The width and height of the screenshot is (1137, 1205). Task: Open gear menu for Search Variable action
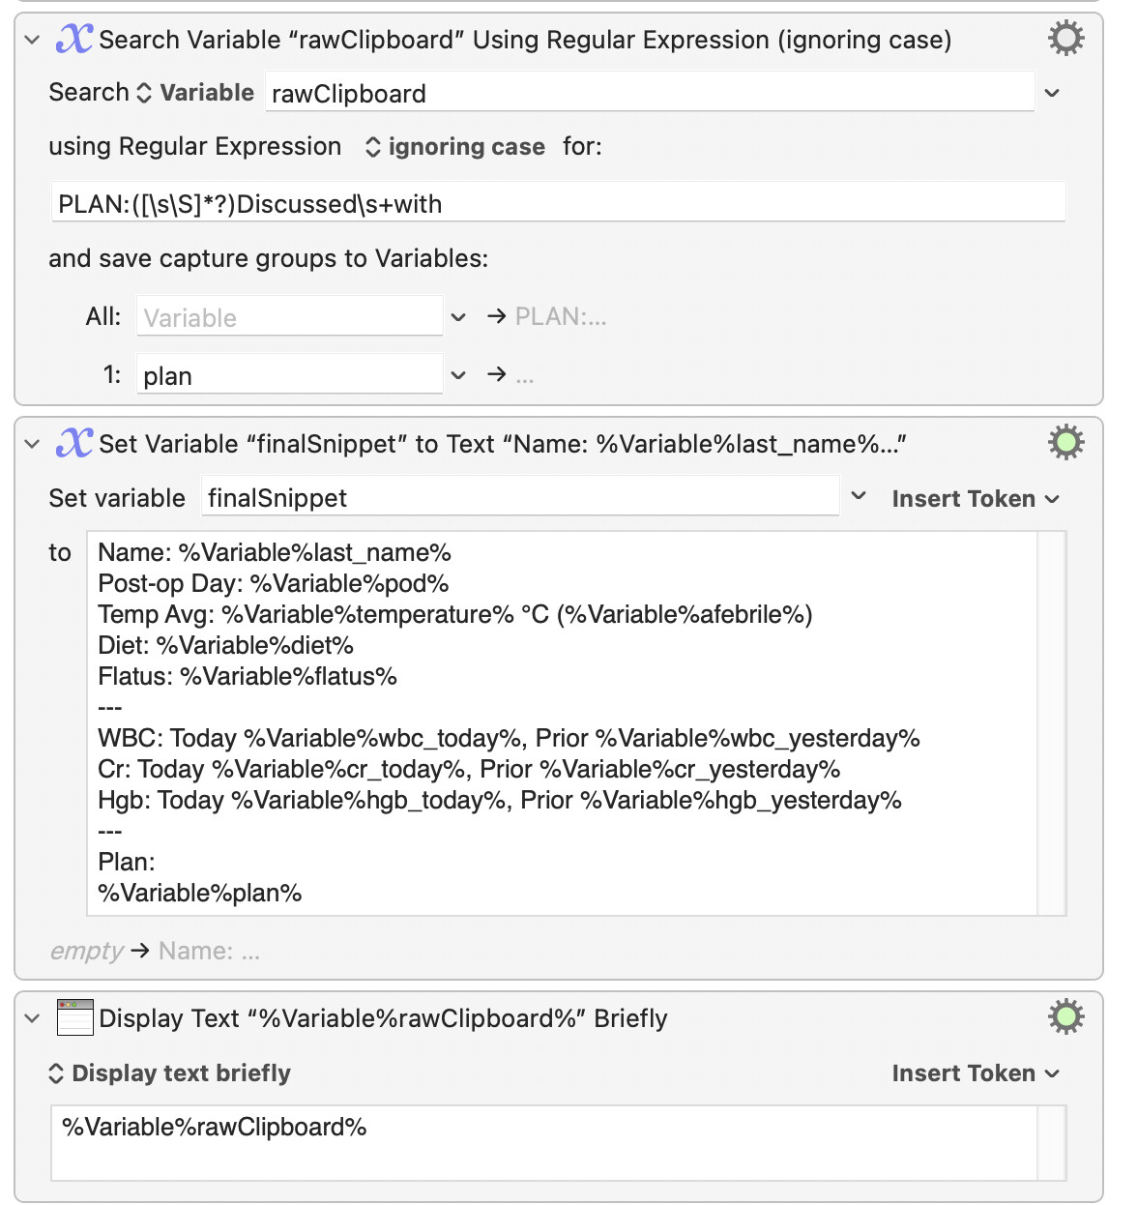(1065, 39)
